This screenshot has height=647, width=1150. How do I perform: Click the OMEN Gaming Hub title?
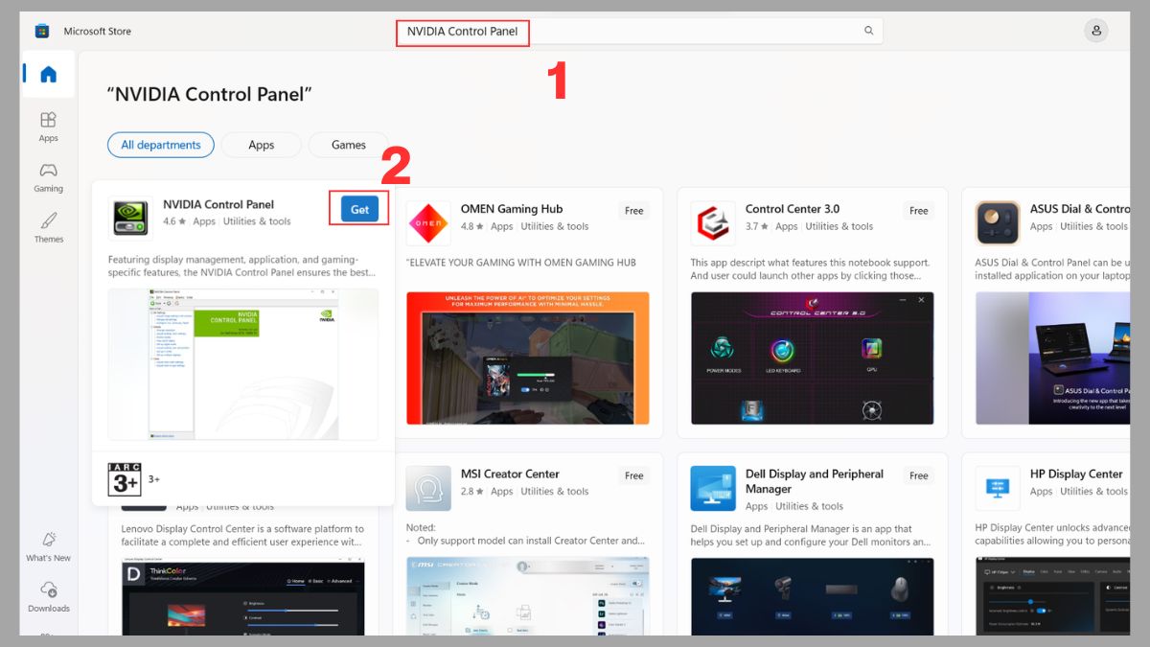pos(512,209)
